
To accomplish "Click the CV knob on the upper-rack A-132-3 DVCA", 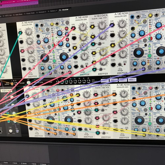I will [102, 26].
